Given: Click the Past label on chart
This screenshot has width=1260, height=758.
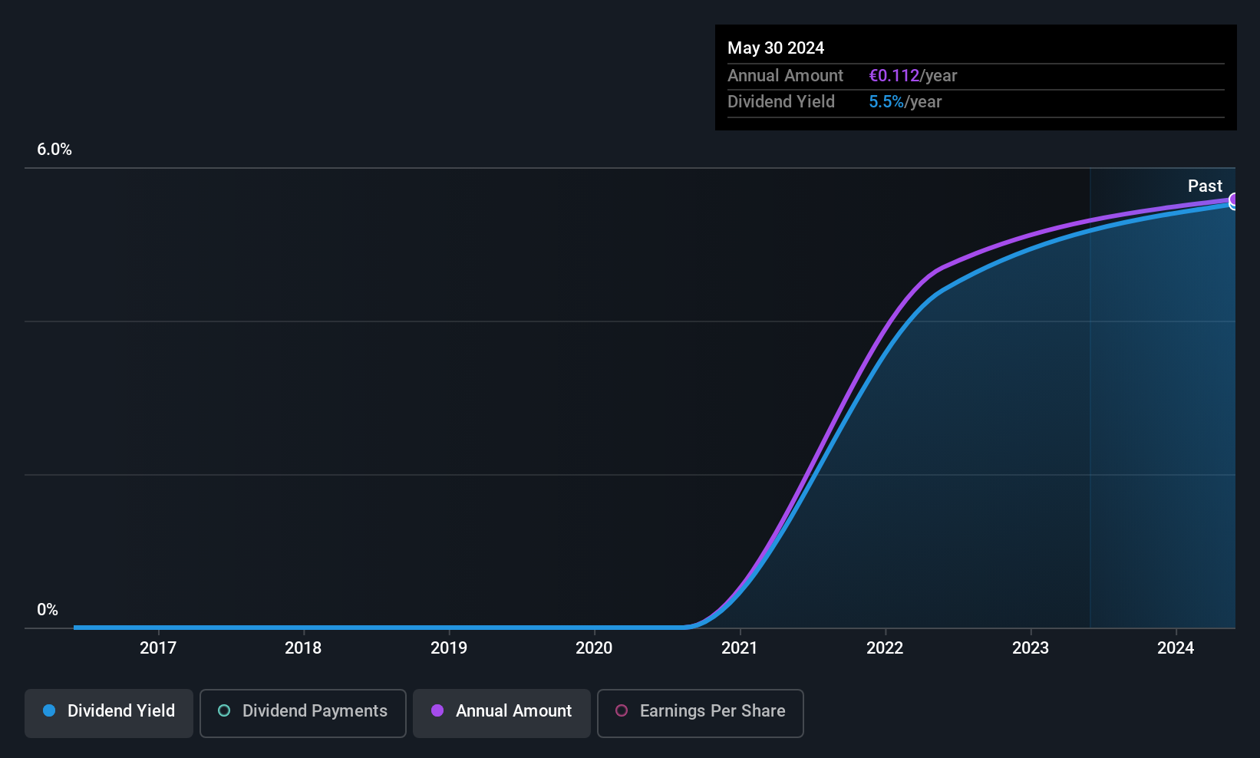Looking at the screenshot, I should click(x=1205, y=186).
